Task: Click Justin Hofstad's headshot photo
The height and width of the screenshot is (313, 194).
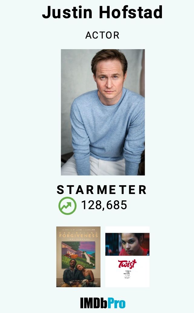Action: click(x=103, y=112)
